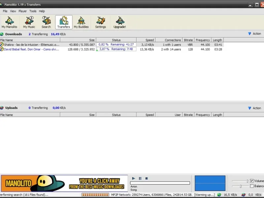Sort uploads by Length column
Viewport: 264px width, 198px height.
pos(217,115)
